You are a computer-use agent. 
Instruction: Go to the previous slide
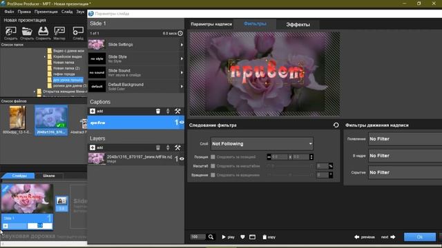[x=365, y=237]
